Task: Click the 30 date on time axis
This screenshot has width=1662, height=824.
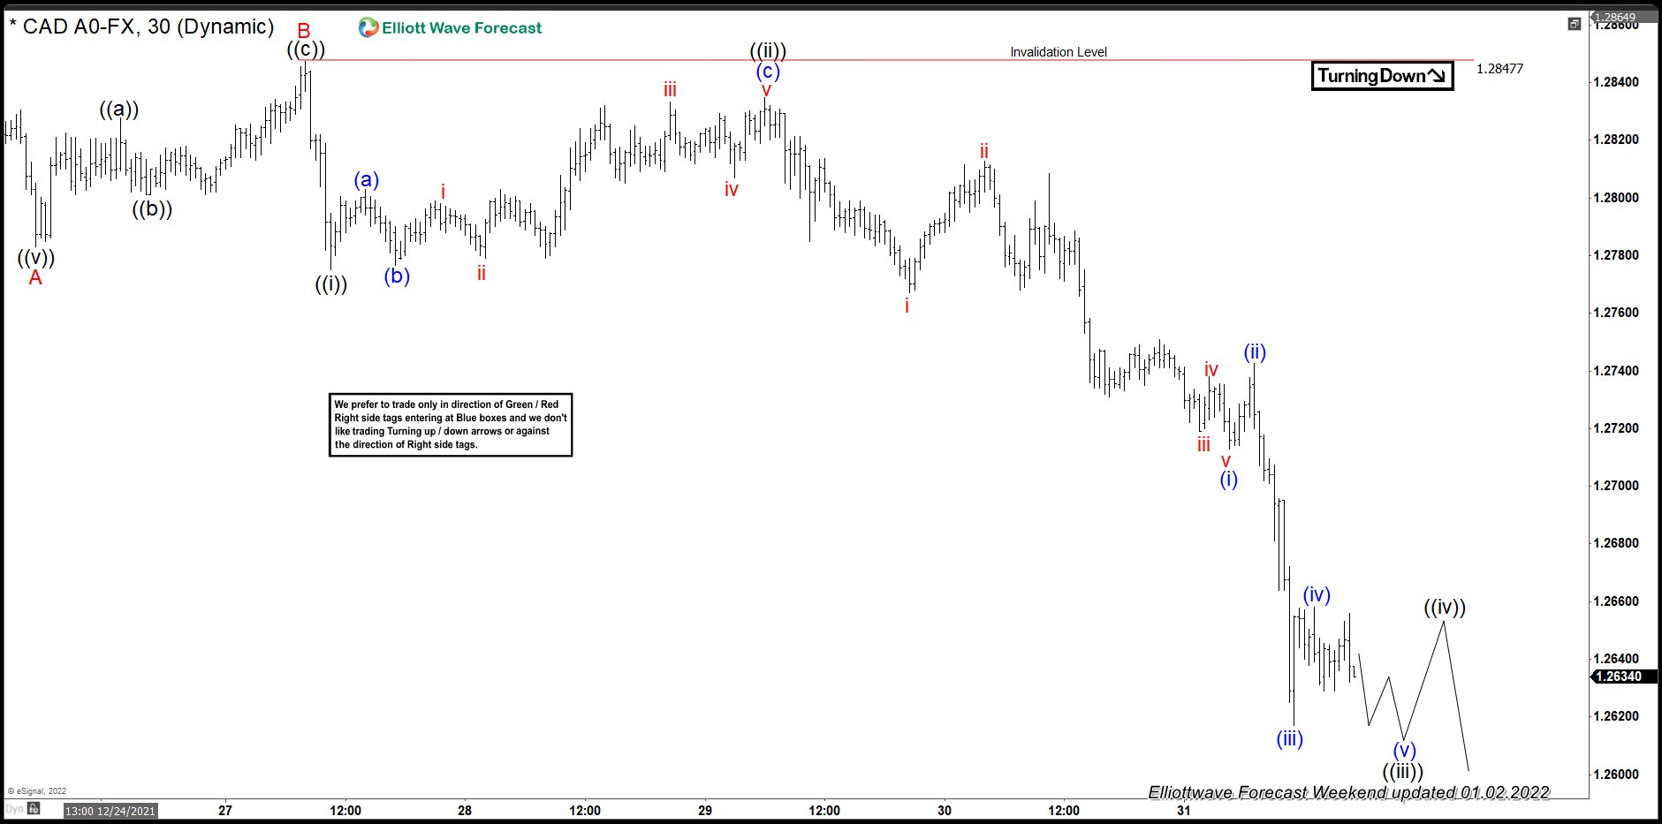Action: click(x=945, y=811)
